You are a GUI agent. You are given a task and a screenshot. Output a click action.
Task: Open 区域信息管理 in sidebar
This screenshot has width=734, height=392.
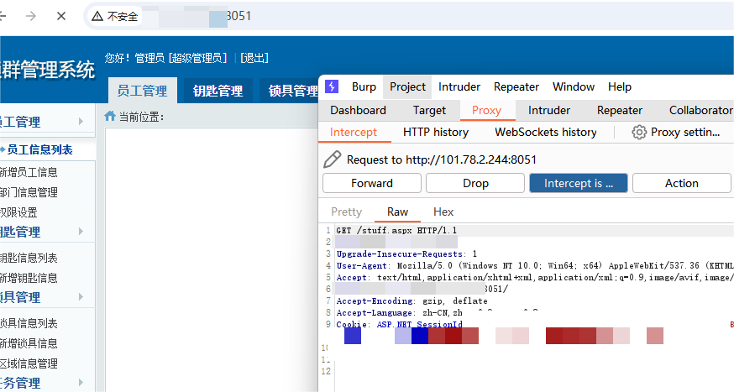pos(29,364)
